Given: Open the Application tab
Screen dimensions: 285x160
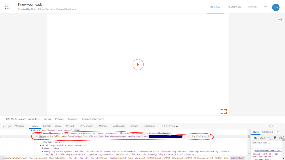Looking at the screenshot, I should (119, 126).
